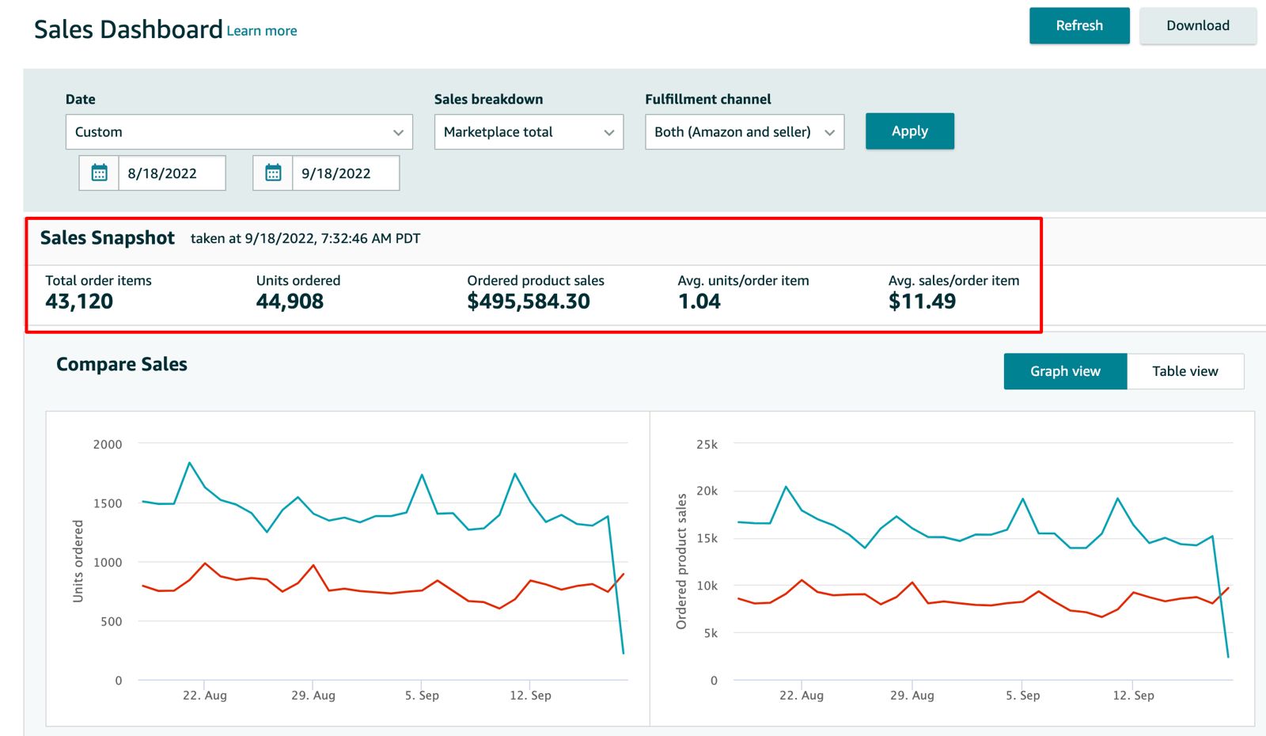Click 29. Aug on ordered product sales chart

[912, 695]
